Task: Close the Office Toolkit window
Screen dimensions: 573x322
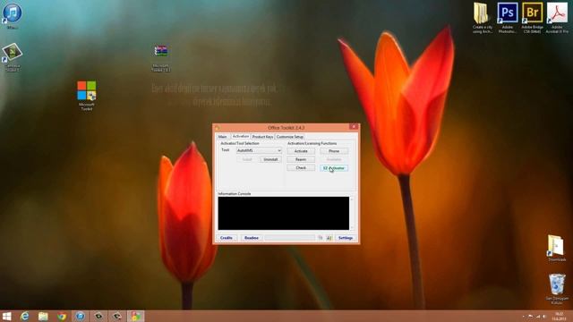Action: pos(354,127)
